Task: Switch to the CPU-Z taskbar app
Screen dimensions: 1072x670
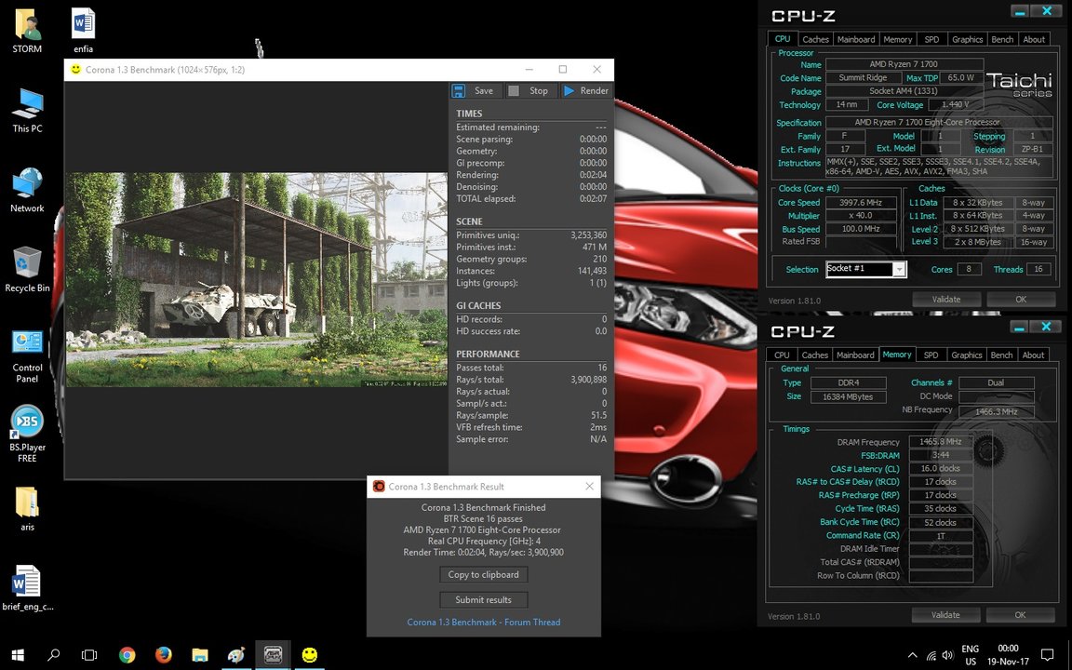Action: (273, 655)
